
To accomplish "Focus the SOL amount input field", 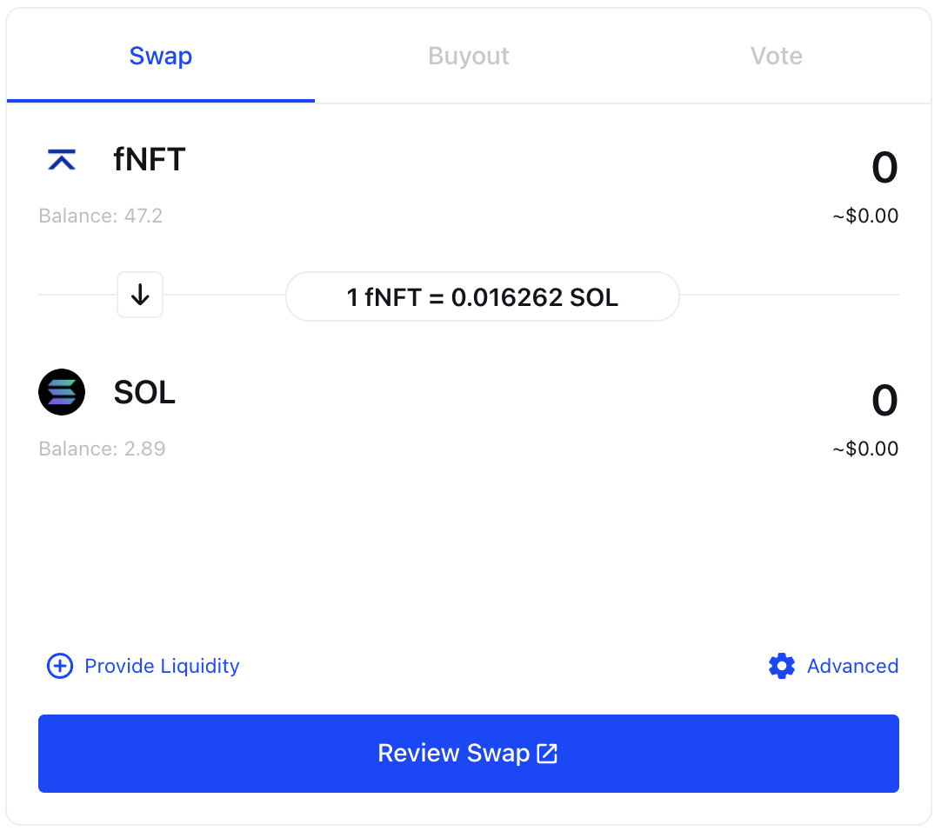I will click(884, 400).
